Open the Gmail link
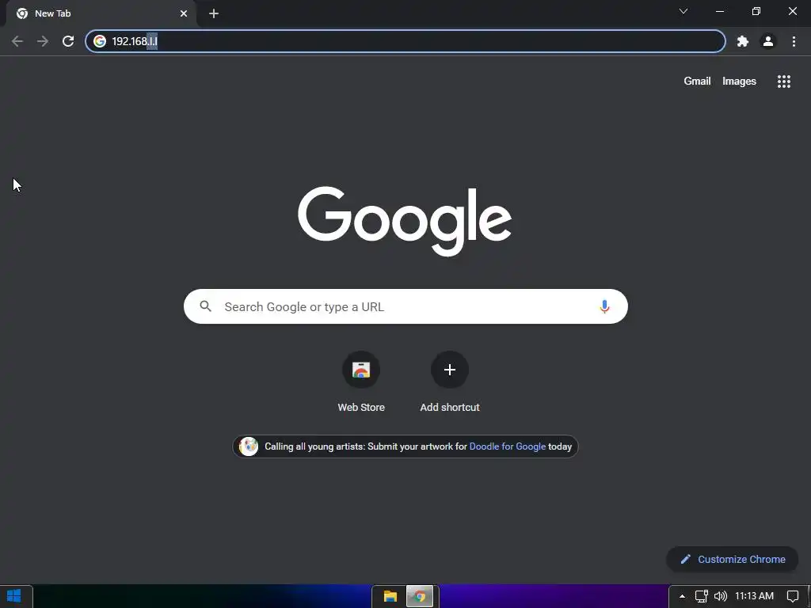Image resolution: width=811 pixels, height=608 pixels. tap(697, 82)
